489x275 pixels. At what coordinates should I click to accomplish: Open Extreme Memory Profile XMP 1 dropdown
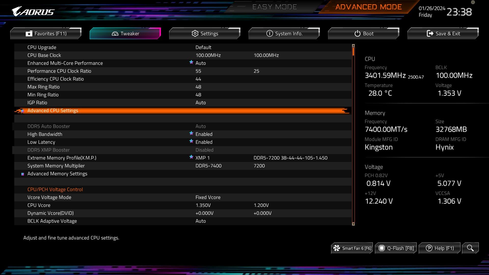[202, 158]
